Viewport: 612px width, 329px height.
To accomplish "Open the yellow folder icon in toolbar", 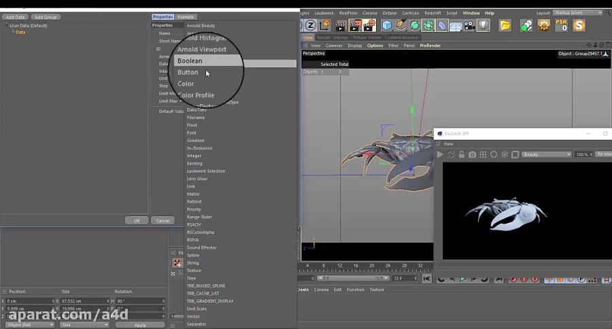I will [505, 26].
